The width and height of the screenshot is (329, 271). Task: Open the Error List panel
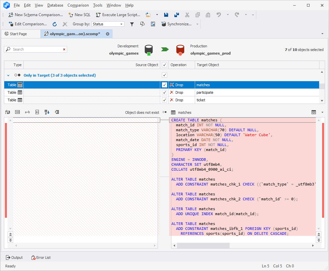point(41,258)
